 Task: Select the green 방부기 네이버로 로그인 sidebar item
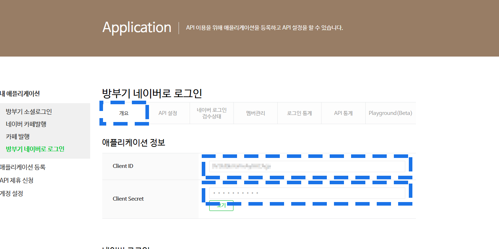[35, 149]
